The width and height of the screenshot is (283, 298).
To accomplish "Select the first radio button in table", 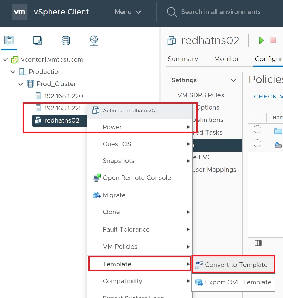I will point(257,129).
